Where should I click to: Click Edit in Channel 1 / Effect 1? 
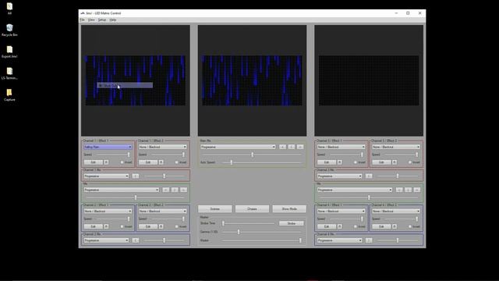pos(94,162)
